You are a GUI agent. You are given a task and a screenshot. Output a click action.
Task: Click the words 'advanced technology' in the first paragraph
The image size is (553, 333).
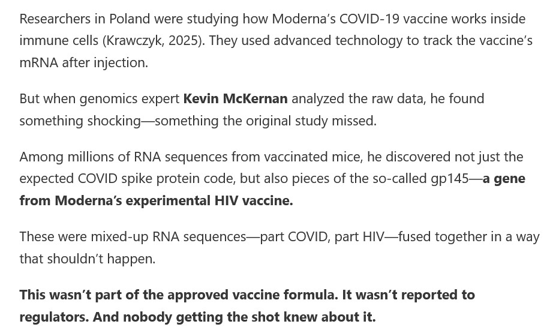(338, 41)
